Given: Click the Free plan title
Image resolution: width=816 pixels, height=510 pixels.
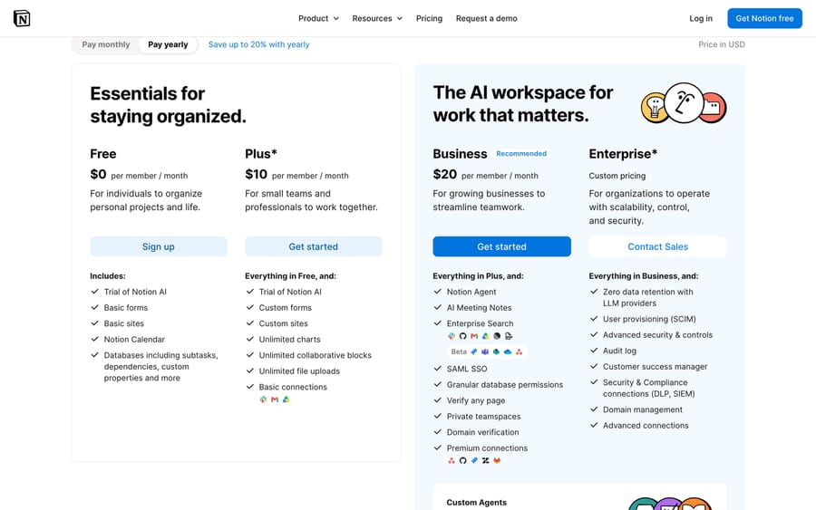Looking at the screenshot, I should pos(103,154).
